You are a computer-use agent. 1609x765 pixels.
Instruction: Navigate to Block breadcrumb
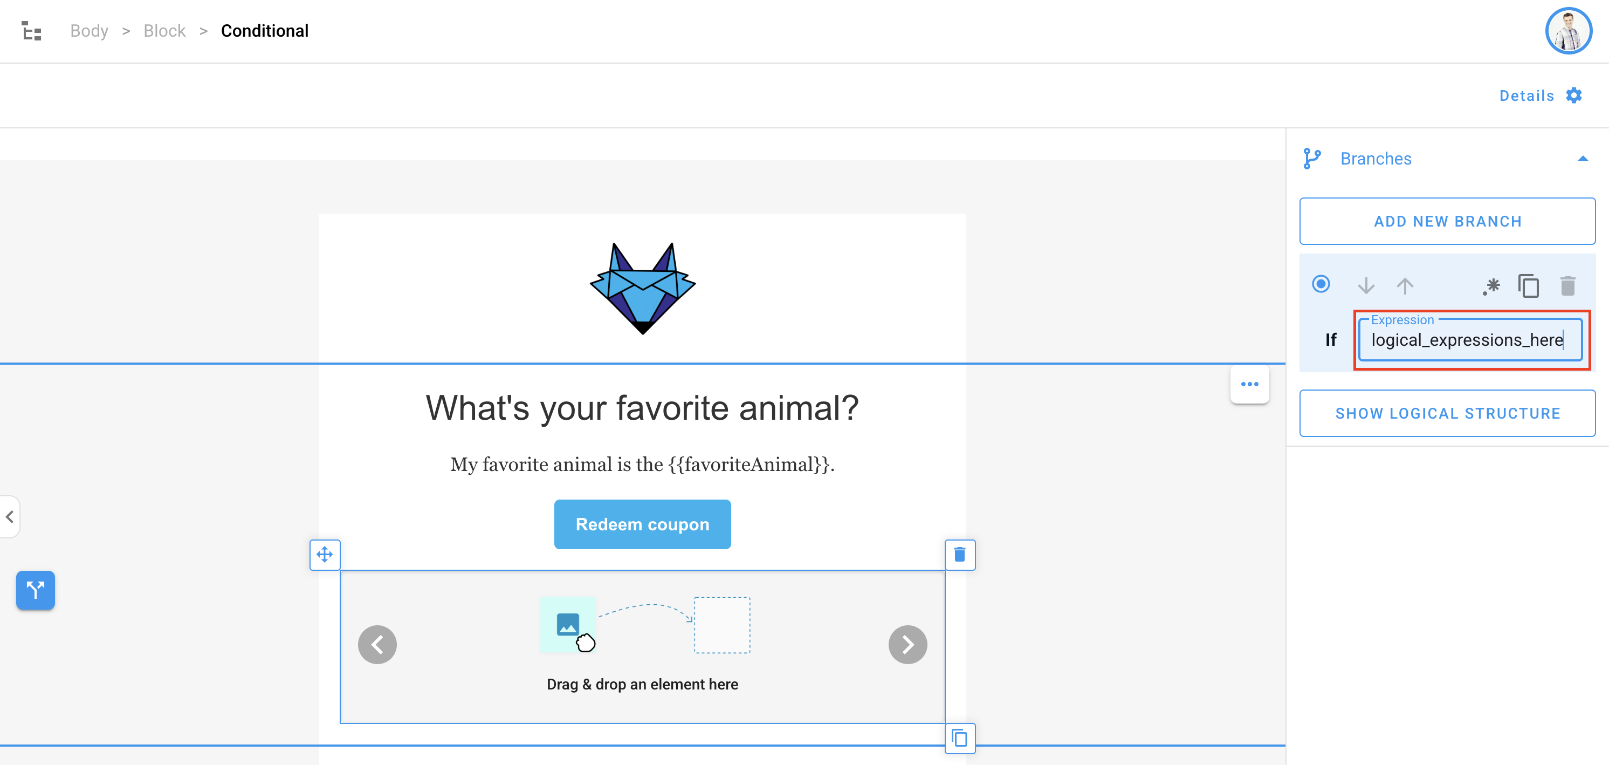(164, 31)
